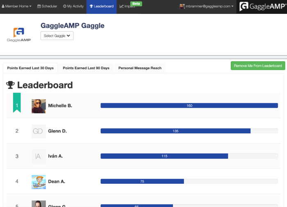The width and height of the screenshot is (287, 207).
Task: Open the Impact Beta page
Action: pyautogui.click(x=128, y=6)
